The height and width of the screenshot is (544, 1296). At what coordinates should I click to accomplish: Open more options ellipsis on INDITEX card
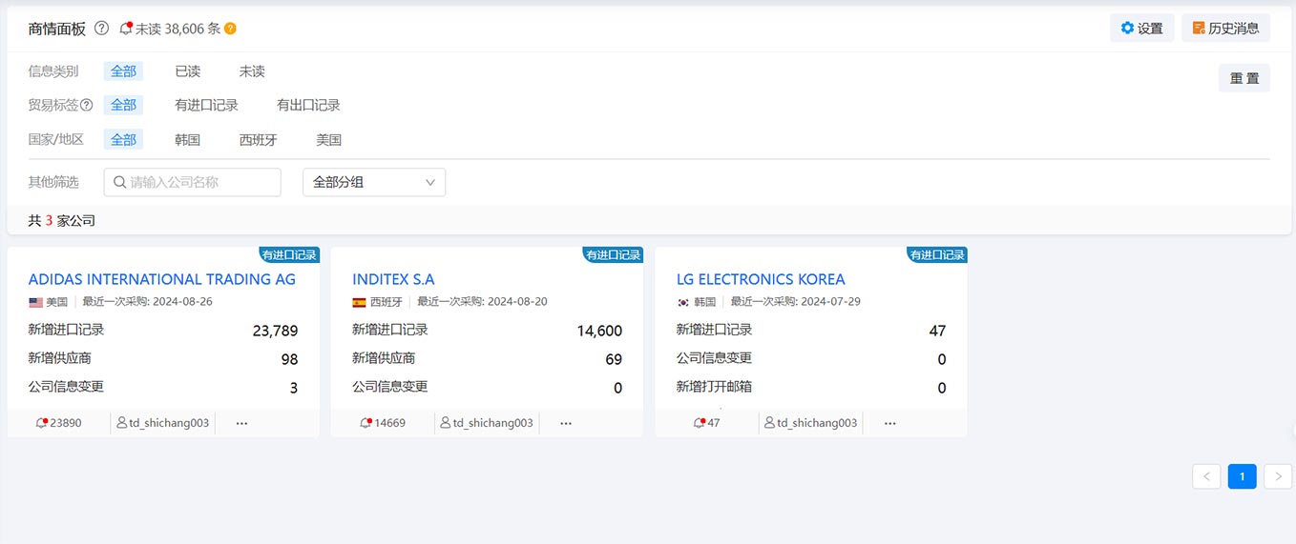click(566, 423)
